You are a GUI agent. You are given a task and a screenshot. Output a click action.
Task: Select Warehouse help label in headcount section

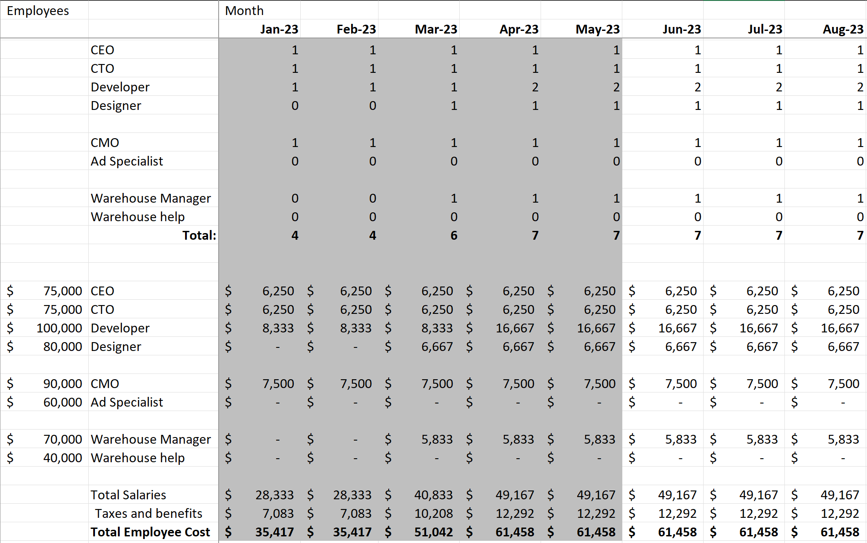153,216
